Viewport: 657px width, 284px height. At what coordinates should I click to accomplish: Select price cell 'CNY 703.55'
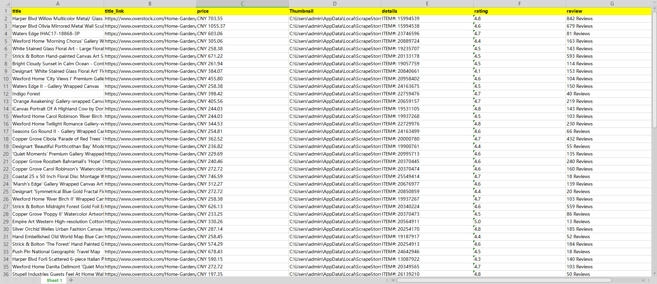(x=242, y=18)
